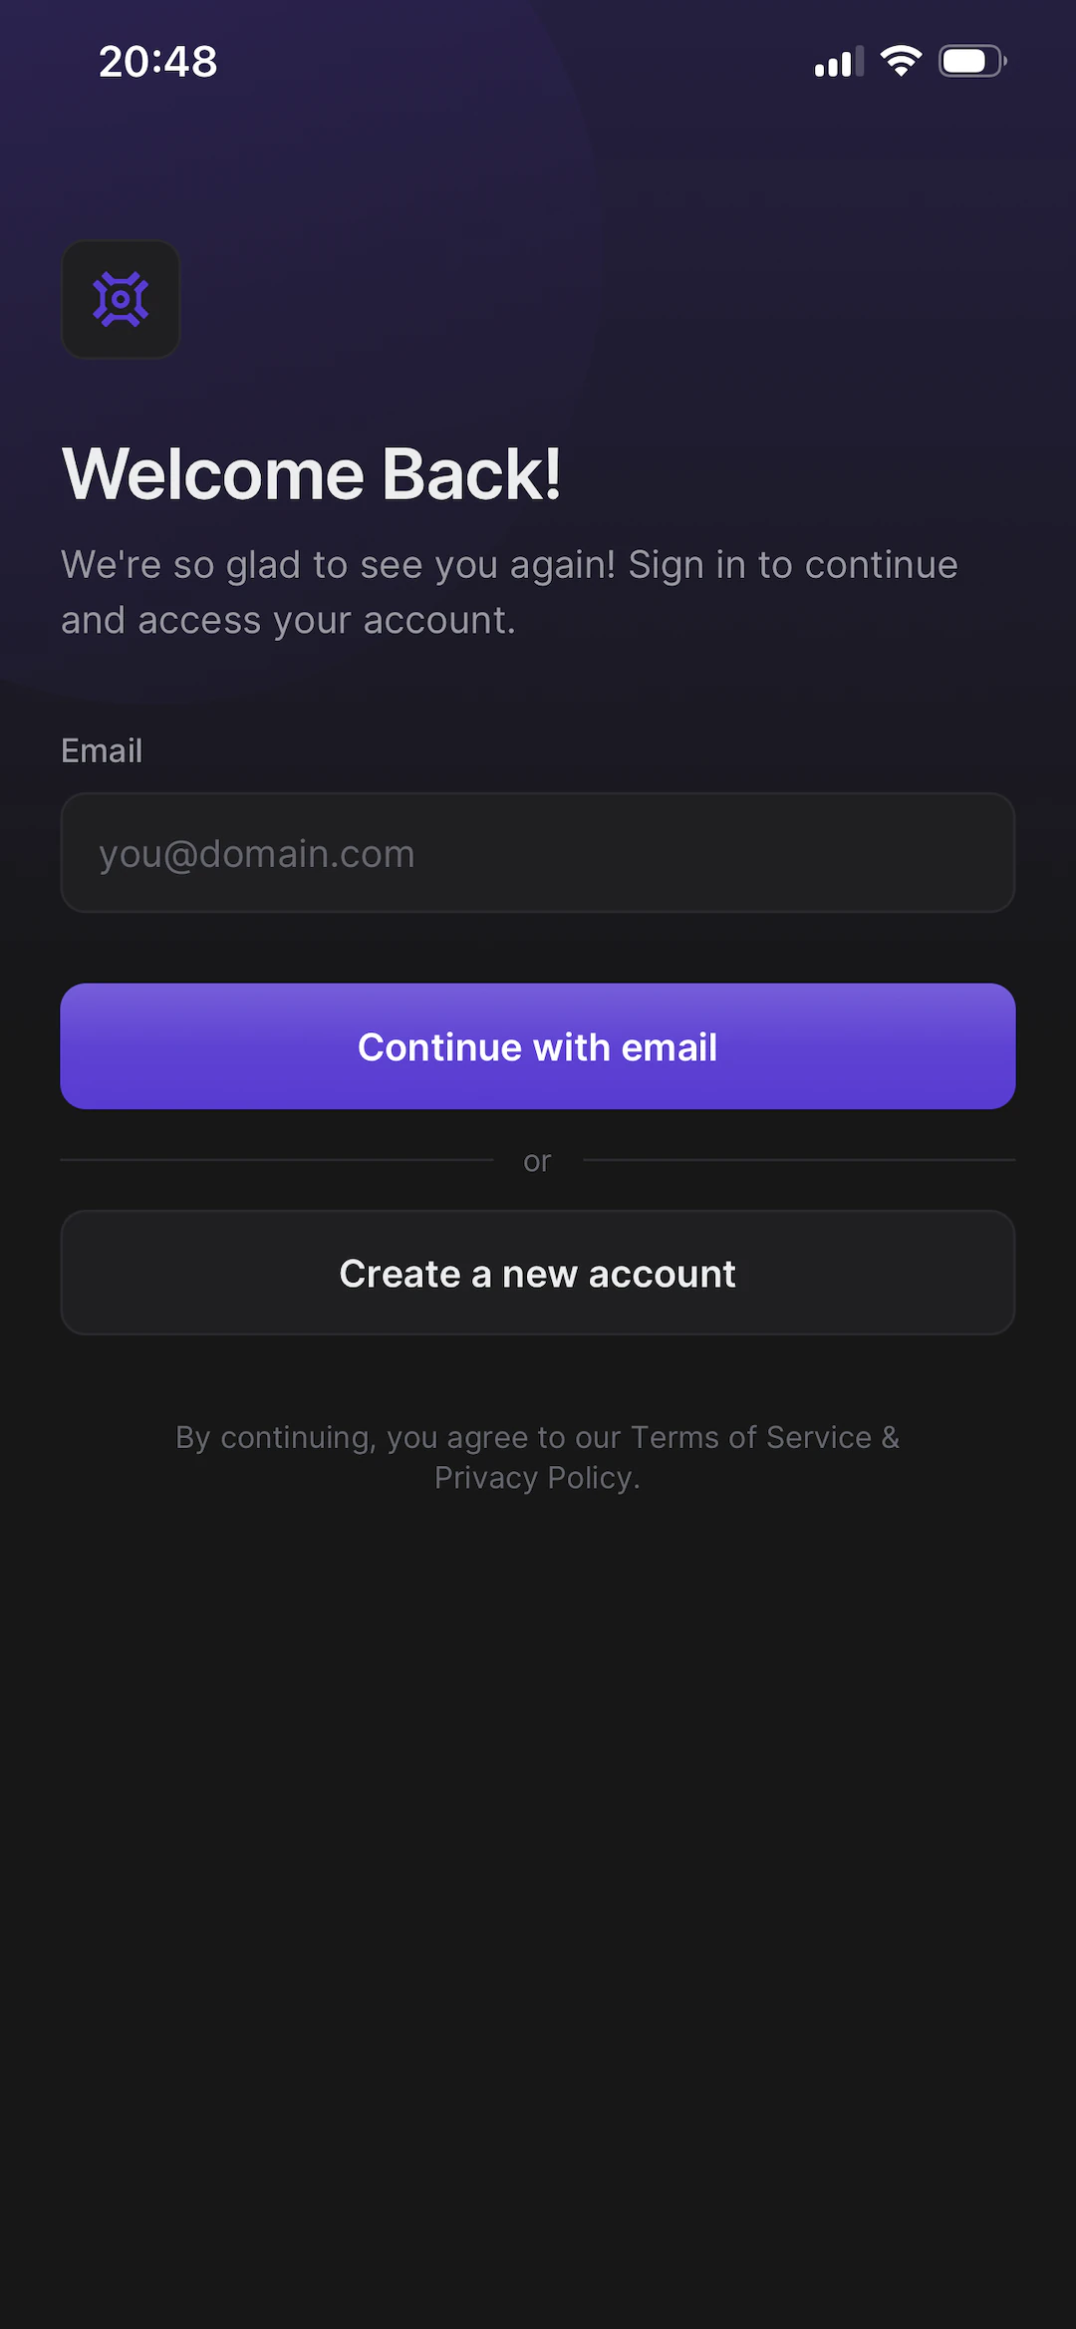
Task: Tap the 'or' separator text
Action: (x=537, y=1161)
